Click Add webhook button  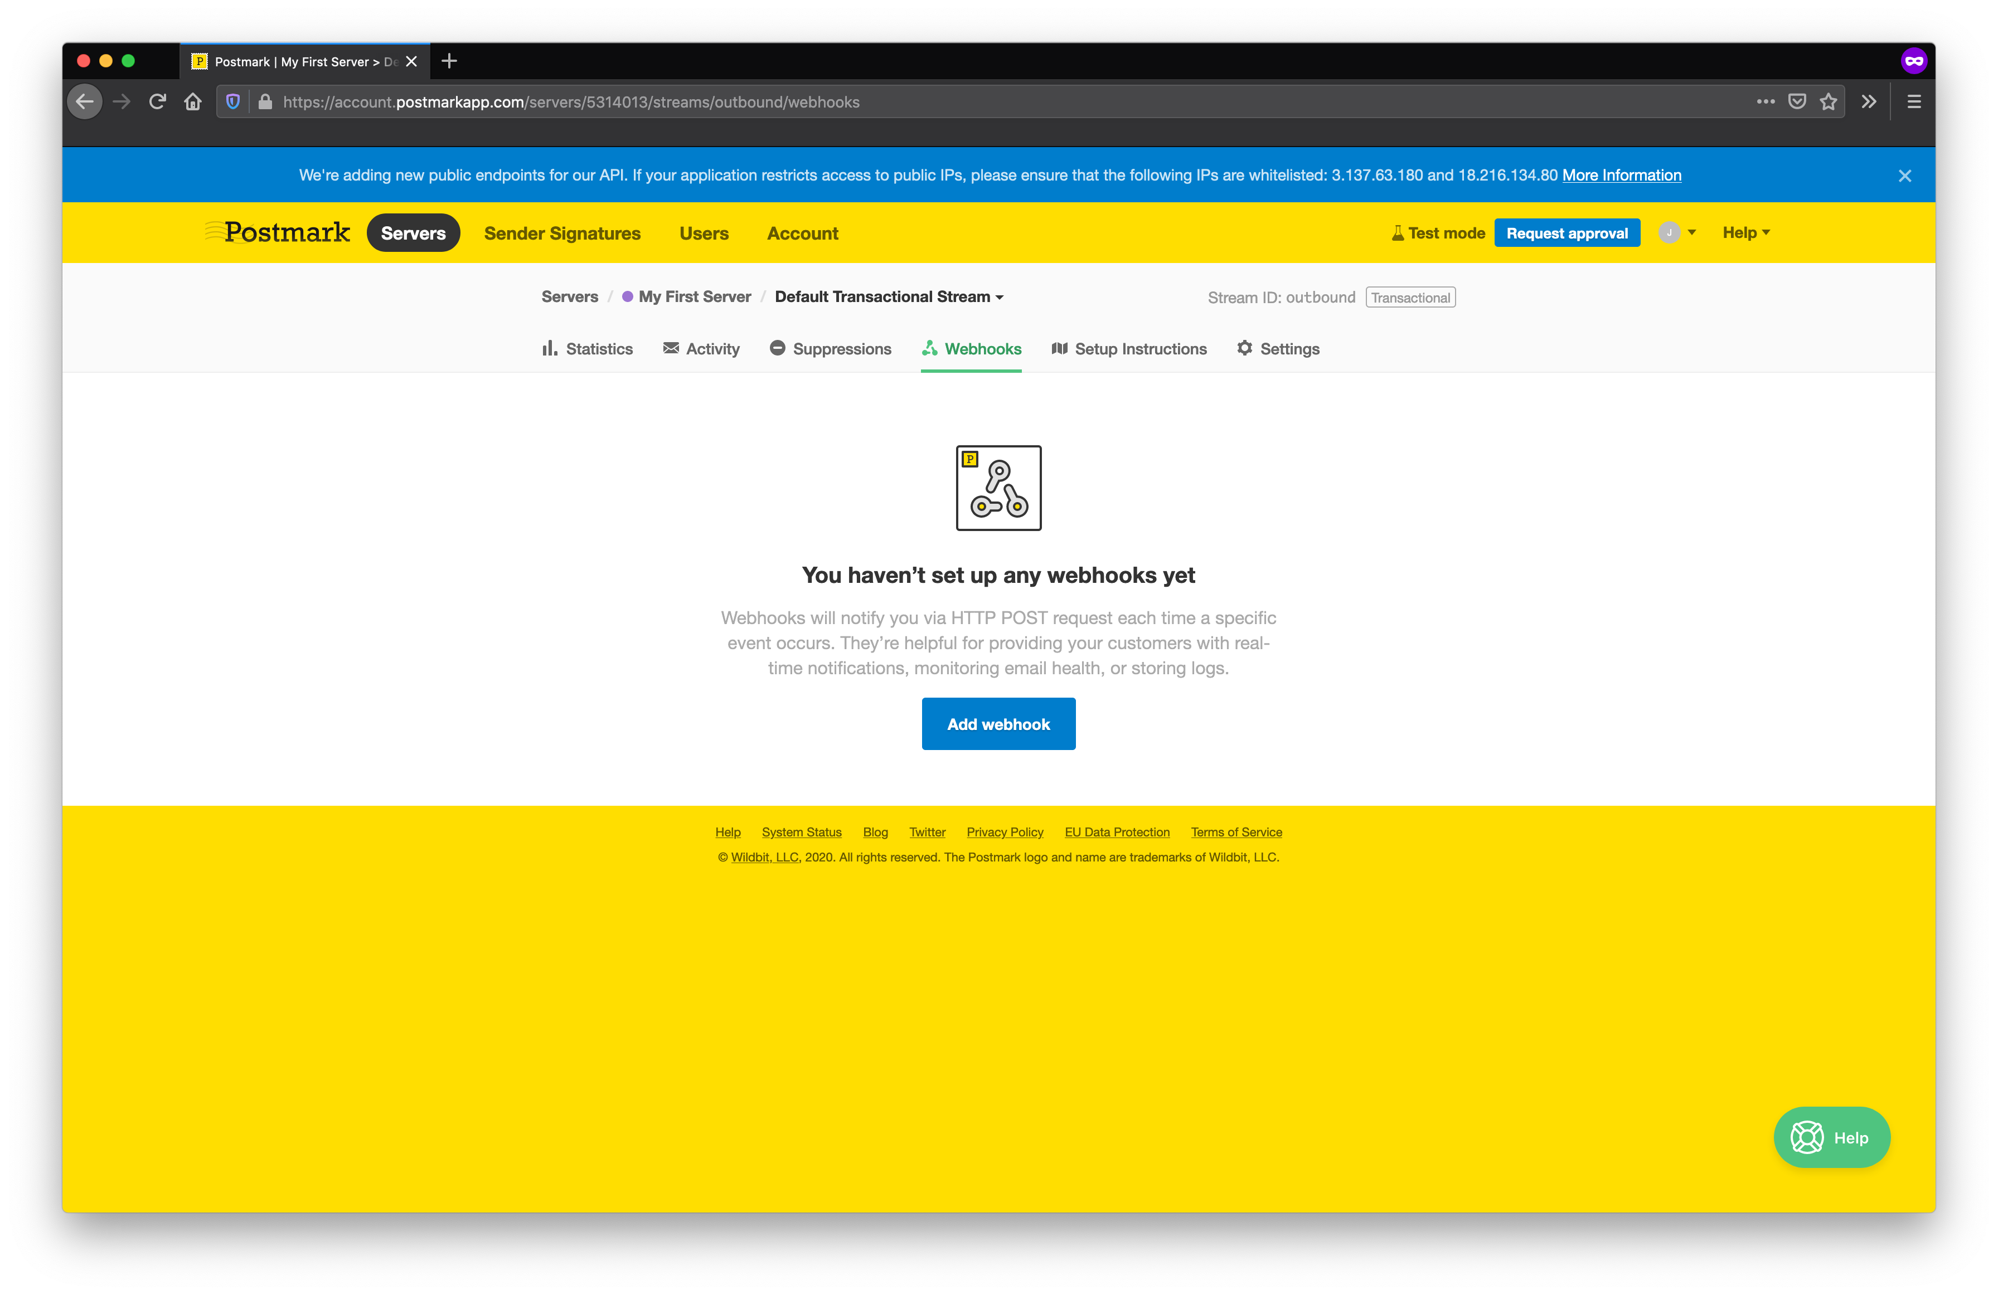[x=999, y=723]
